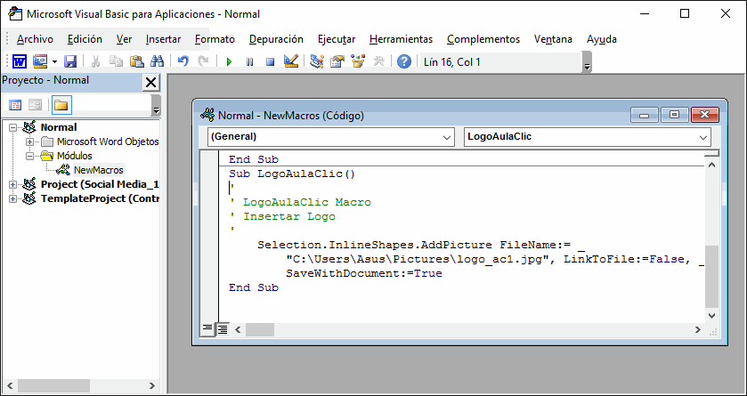Open the Archivo menu
Screen dimensions: 747x396
point(35,39)
